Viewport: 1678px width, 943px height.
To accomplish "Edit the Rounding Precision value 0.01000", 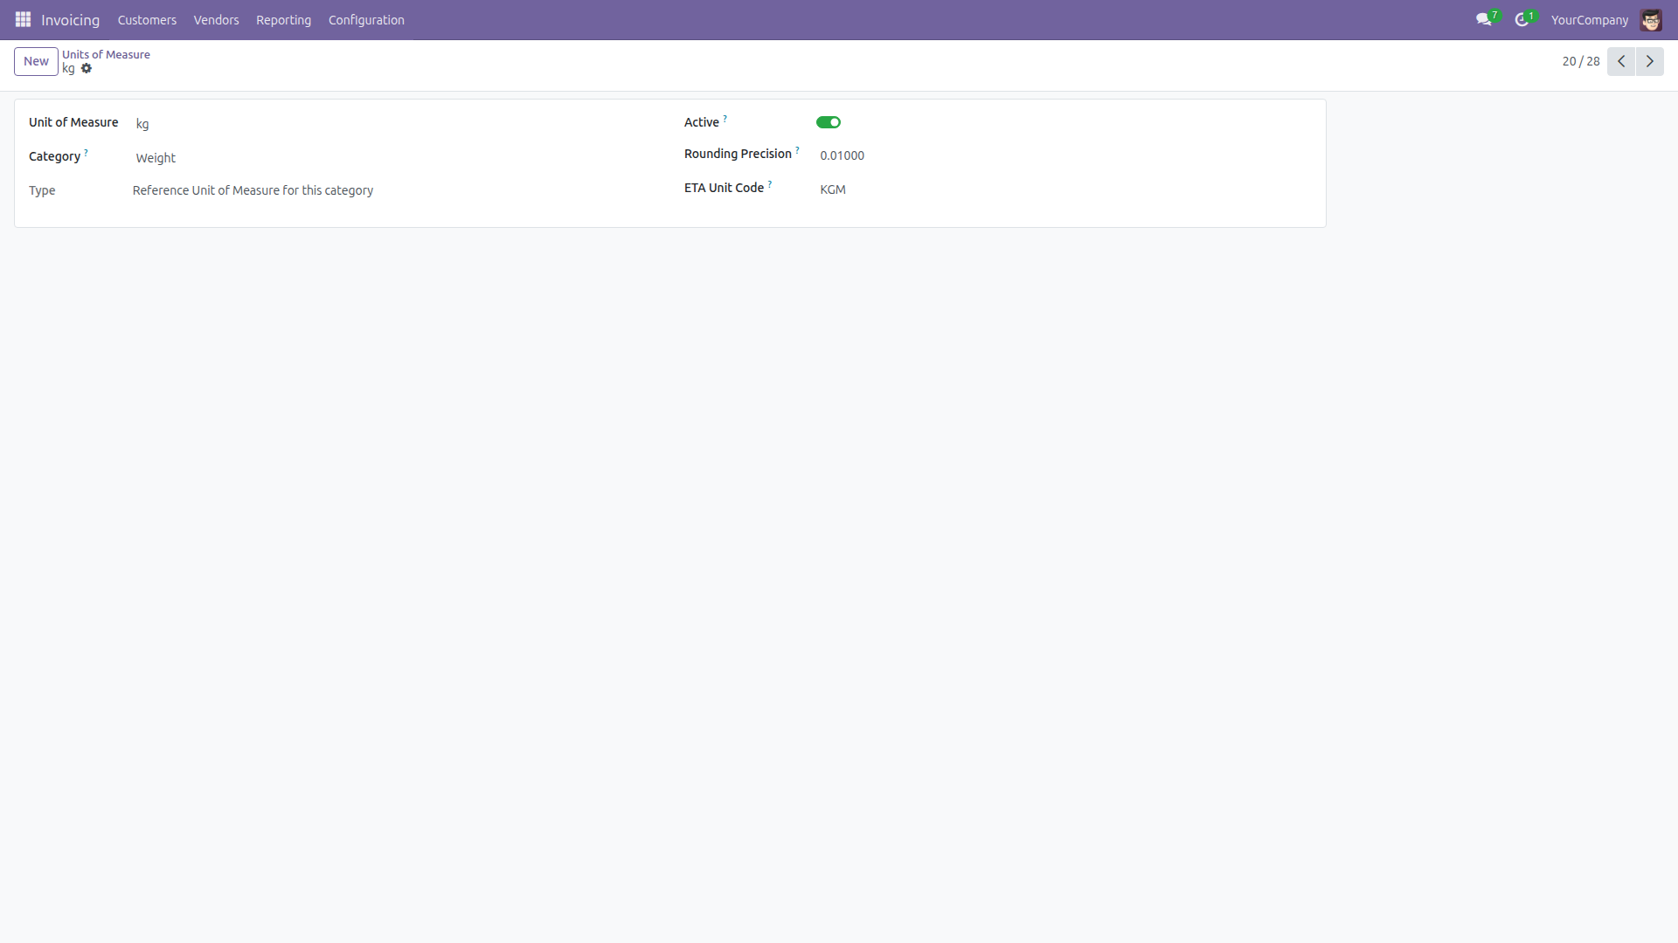I will (1064, 155).
